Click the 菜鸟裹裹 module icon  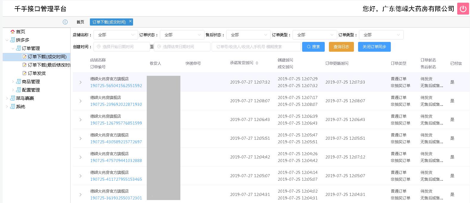13,98
